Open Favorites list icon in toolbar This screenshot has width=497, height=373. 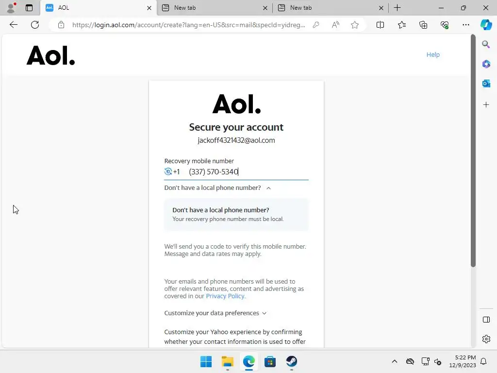click(401, 25)
